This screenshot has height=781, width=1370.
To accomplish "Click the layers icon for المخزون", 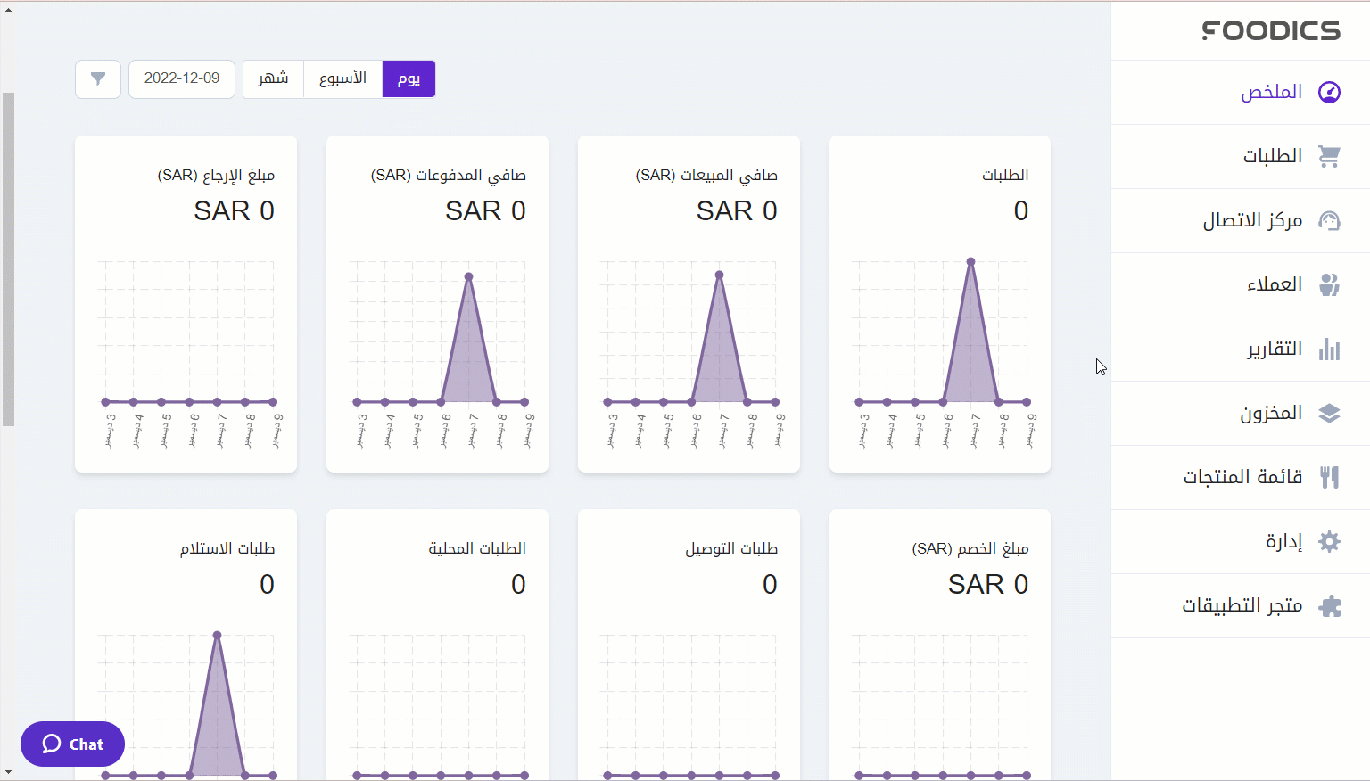I will click(1329, 414).
